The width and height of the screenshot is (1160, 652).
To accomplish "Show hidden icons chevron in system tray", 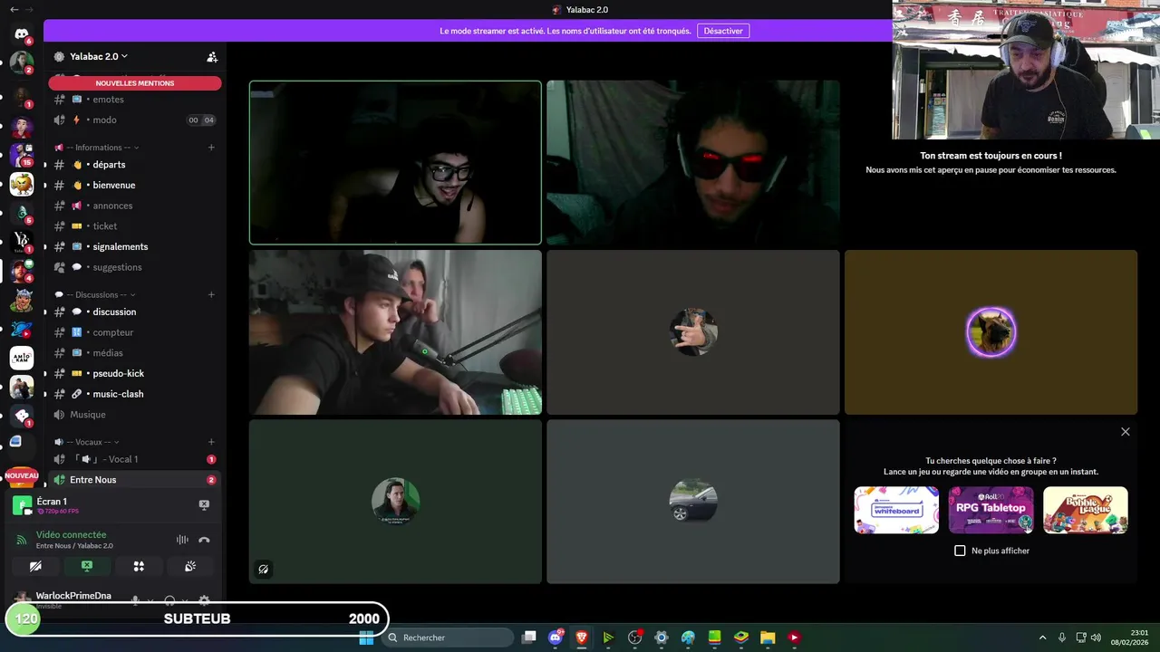I will tap(1042, 638).
